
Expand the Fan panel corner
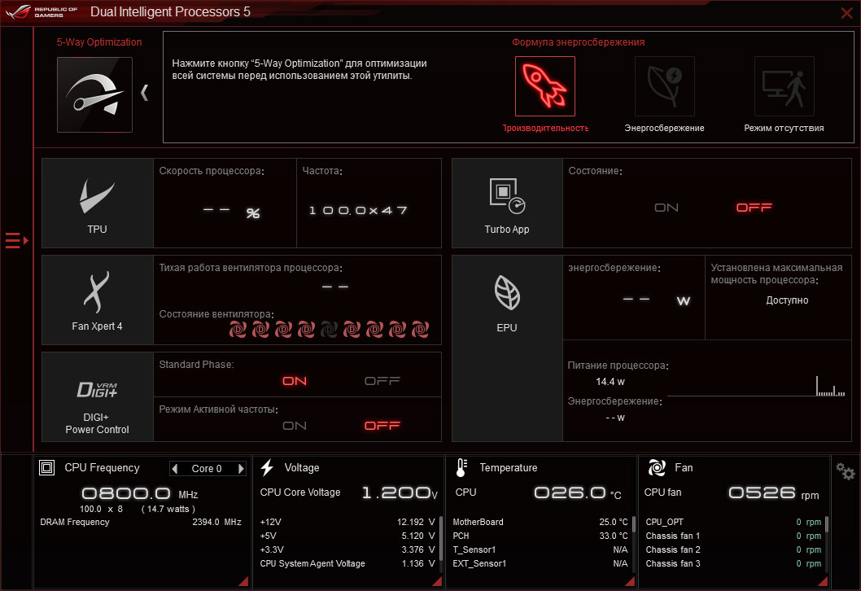point(823,581)
